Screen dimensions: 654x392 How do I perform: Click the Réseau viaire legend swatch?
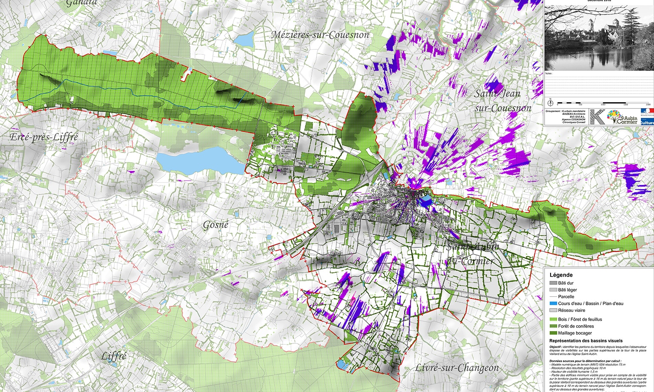click(x=553, y=310)
